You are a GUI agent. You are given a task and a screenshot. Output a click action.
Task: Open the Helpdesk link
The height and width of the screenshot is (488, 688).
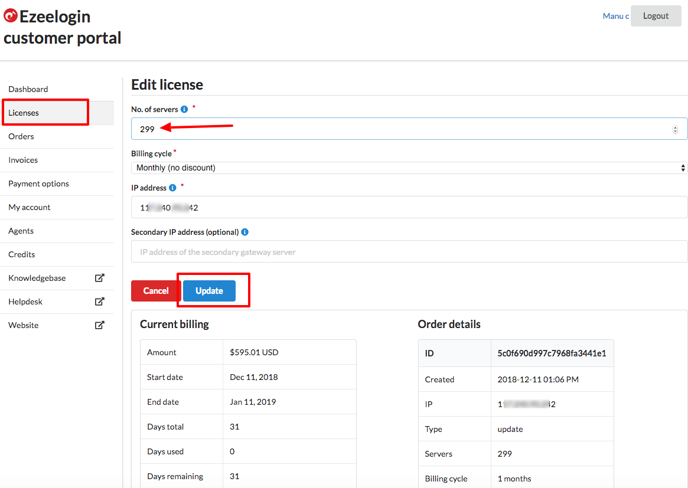57,302
